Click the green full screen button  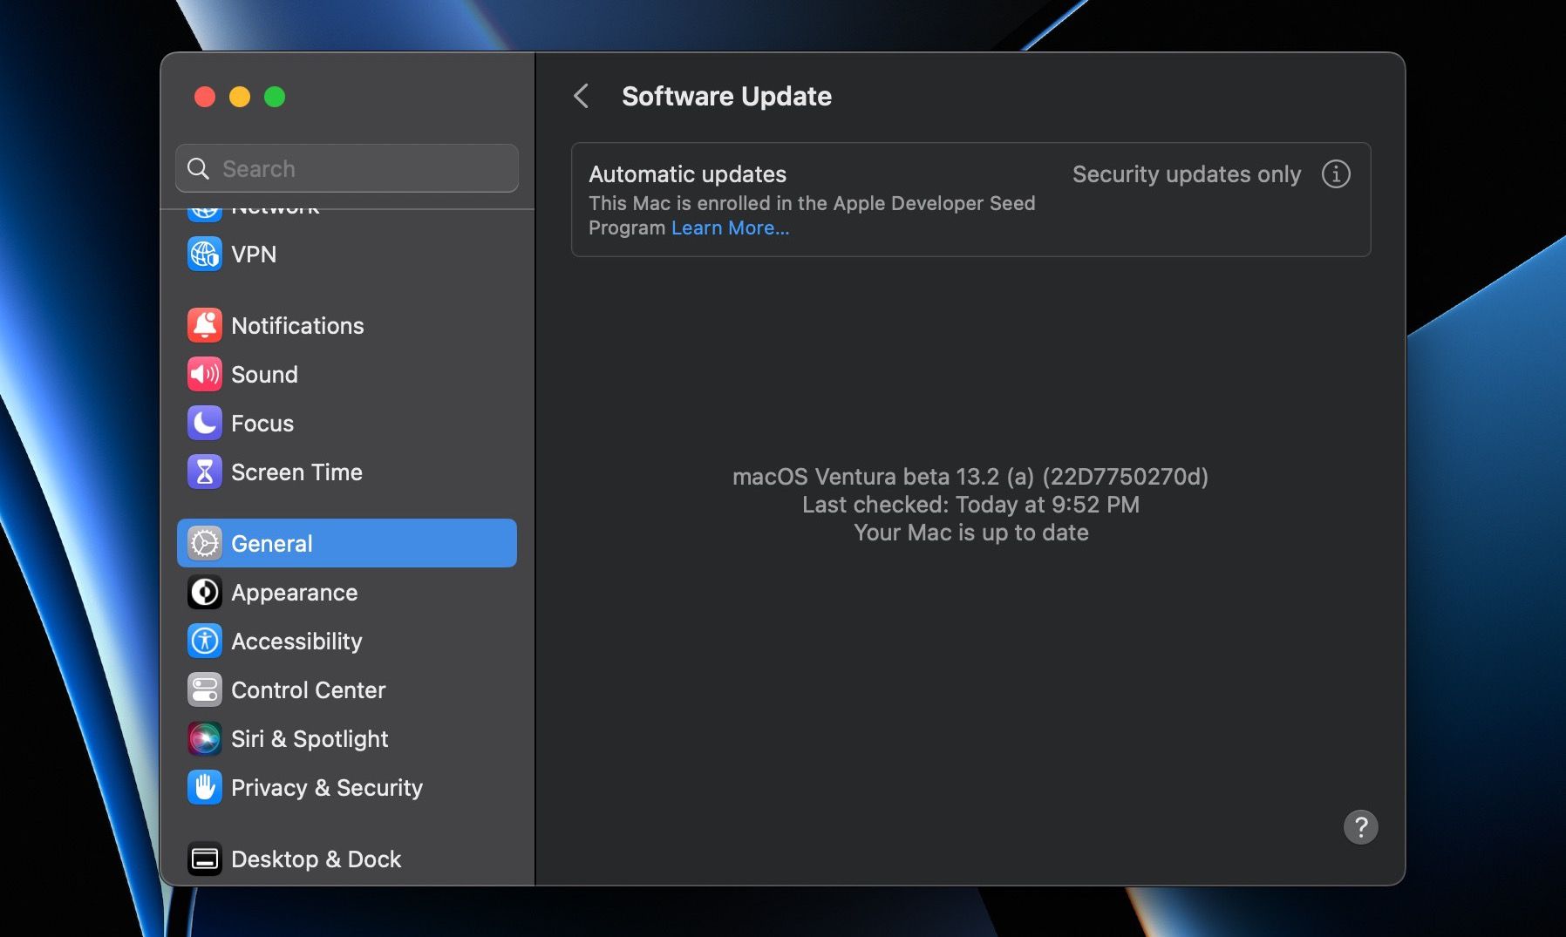coord(275,97)
